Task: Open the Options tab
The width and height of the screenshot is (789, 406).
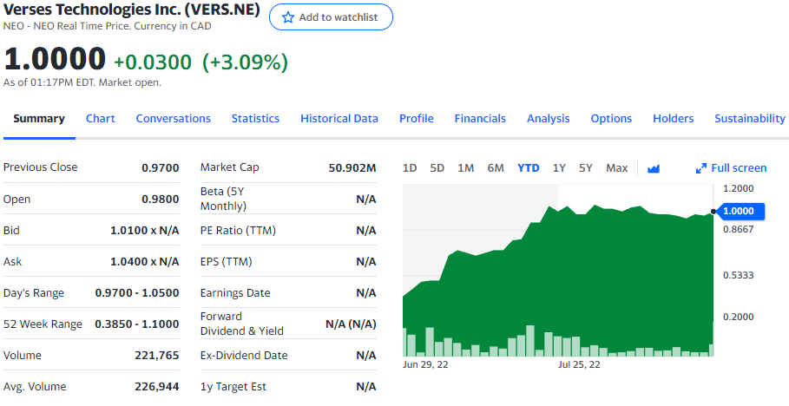Action: (611, 118)
